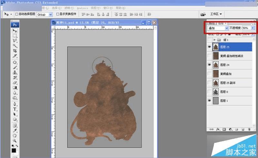Enable the 自动选择图层 checkbox

(x=17, y=14)
